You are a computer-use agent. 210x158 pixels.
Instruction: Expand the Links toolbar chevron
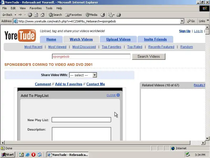click(x=208, y=20)
